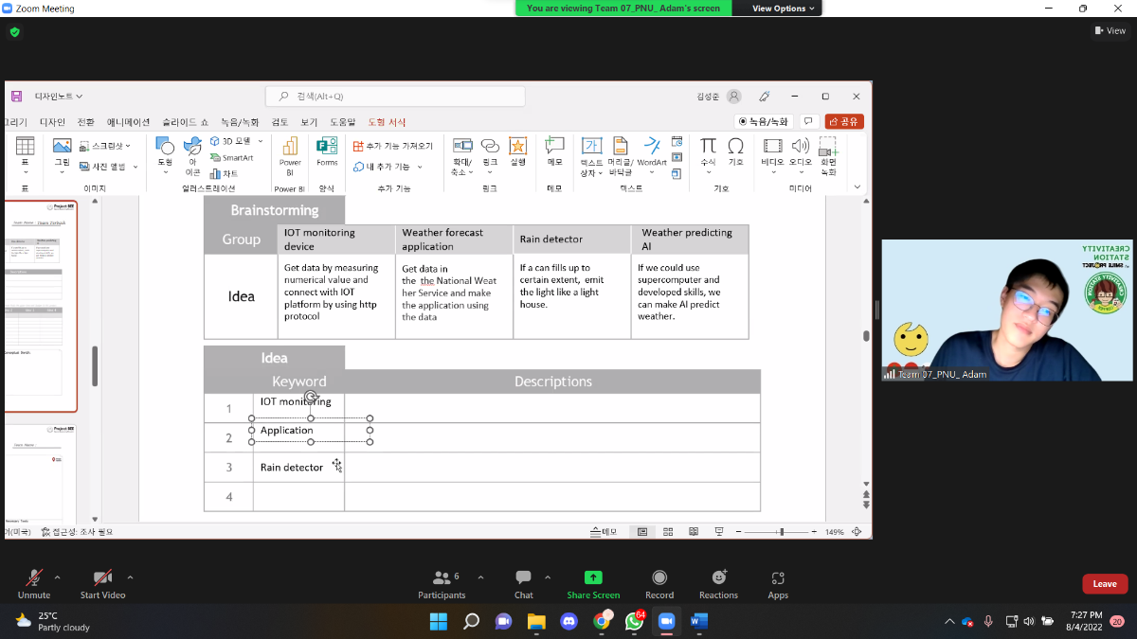The height and width of the screenshot is (639, 1137).
Task: Open the Zoom Chat panel
Action: (523, 578)
